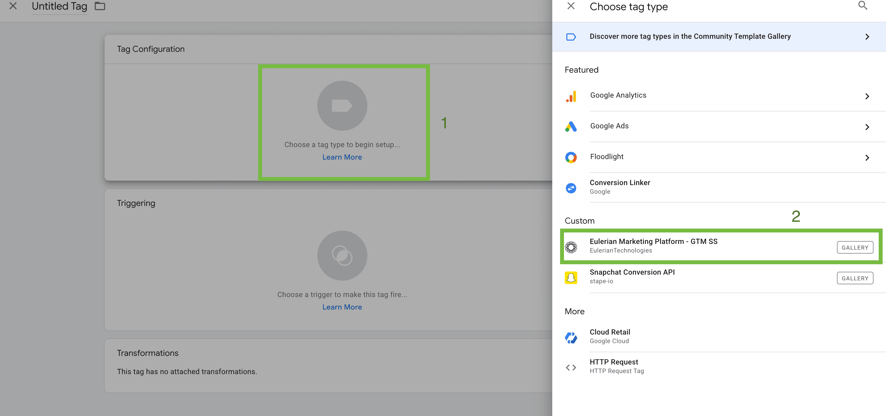The height and width of the screenshot is (416, 886).
Task: Click the Eulerian Marketing Platform dotted logo
Action: (x=571, y=247)
